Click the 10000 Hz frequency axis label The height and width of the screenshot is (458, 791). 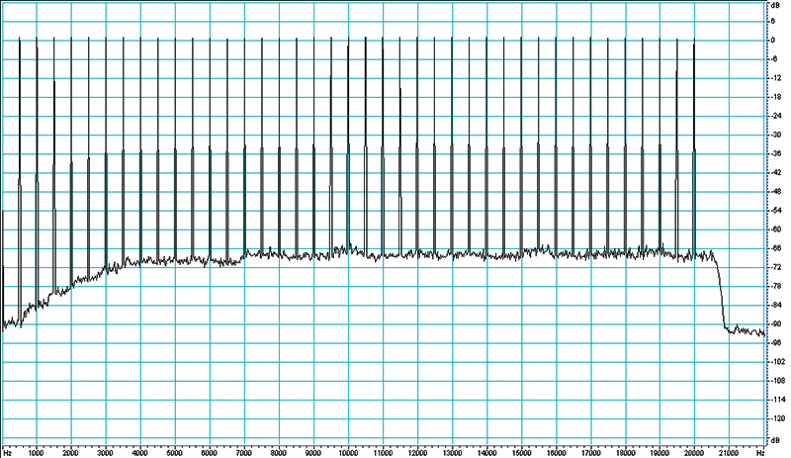(348, 453)
